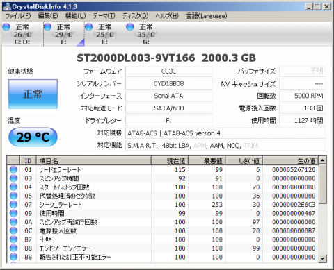Select the スタート/ストップ回数 row

[163, 187]
